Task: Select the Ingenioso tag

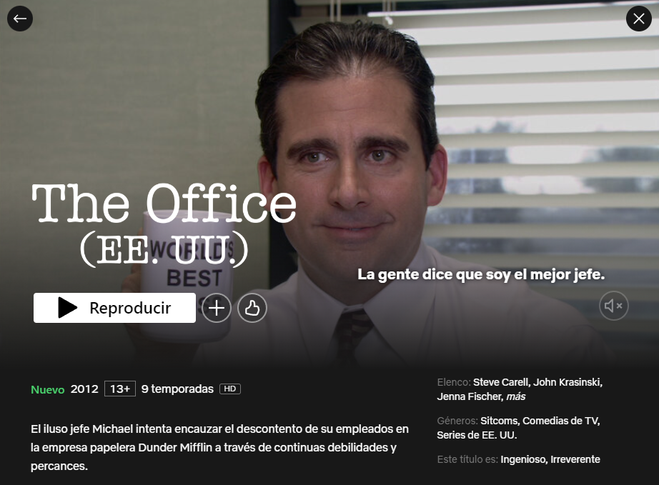Action: pyautogui.click(x=524, y=459)
